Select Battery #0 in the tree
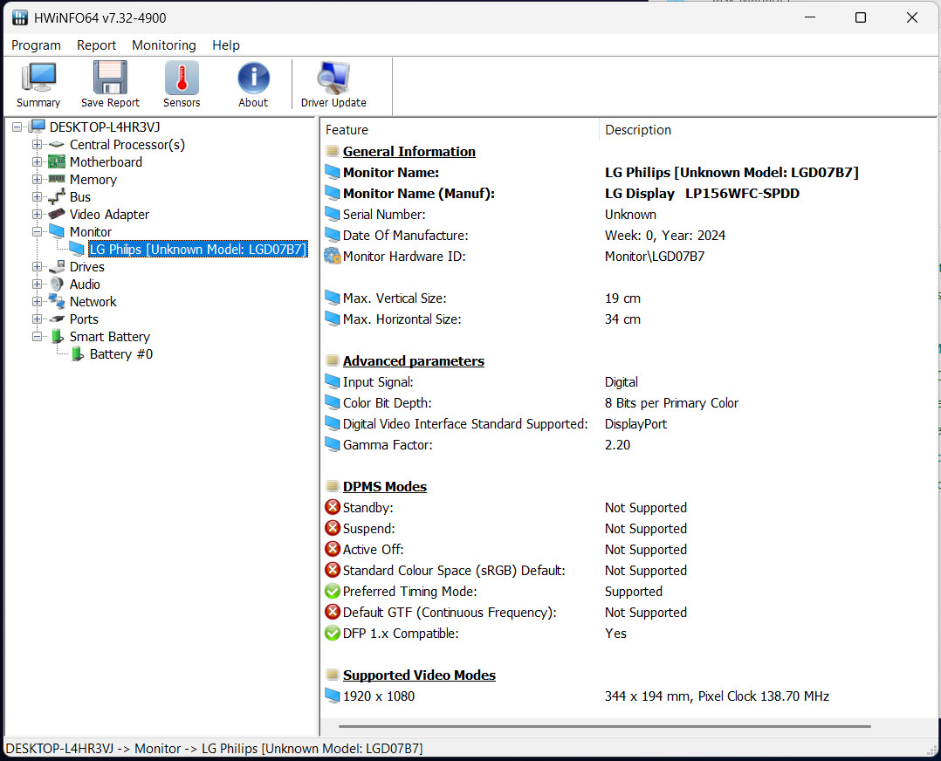Viewport: 941px width, 761px height. click(121, 354)
